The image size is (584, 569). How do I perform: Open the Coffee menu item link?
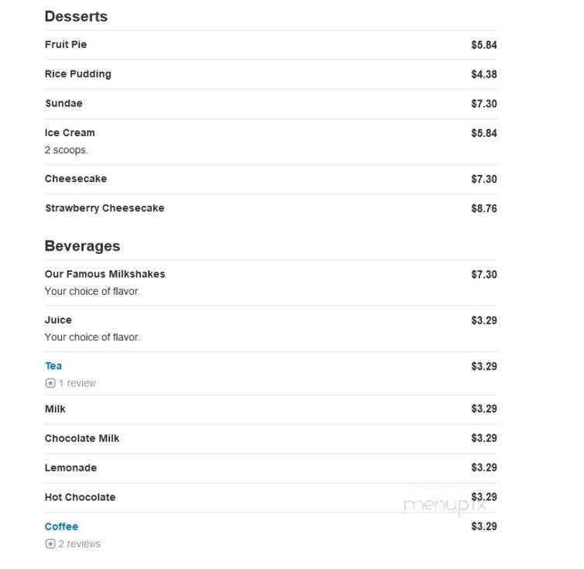tap(61, 526)
